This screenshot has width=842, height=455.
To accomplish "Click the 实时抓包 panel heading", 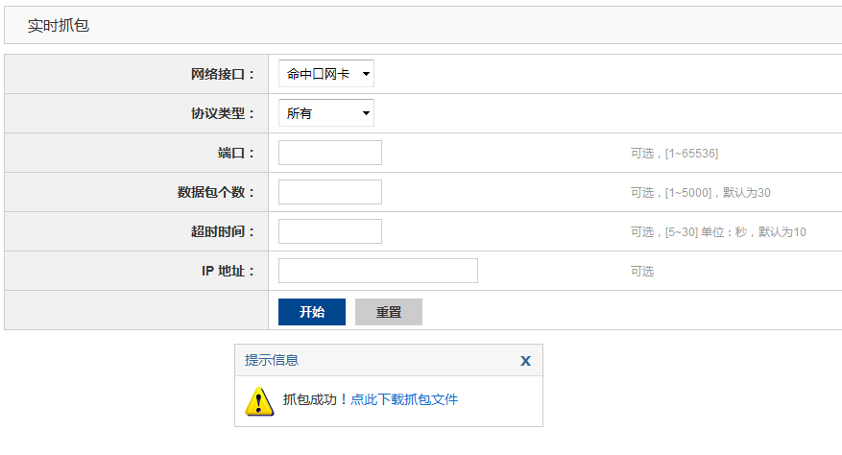I will [x=59, y=26].
